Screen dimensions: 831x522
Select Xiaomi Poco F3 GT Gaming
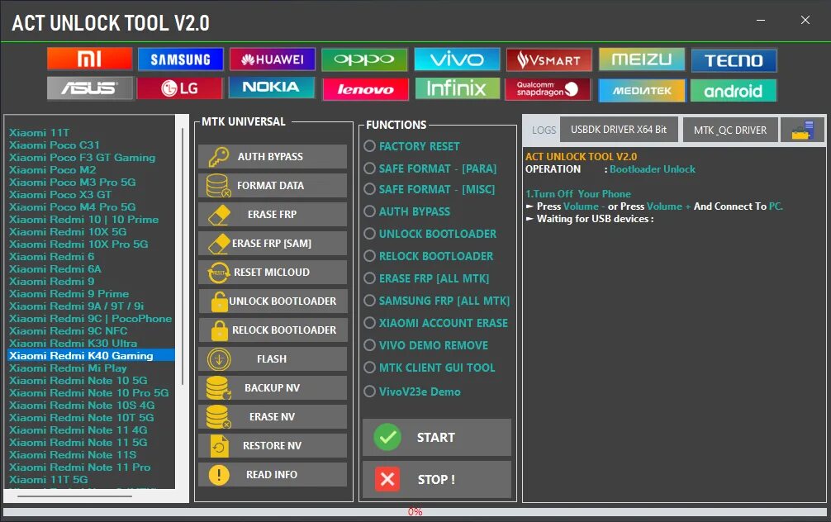82,158
